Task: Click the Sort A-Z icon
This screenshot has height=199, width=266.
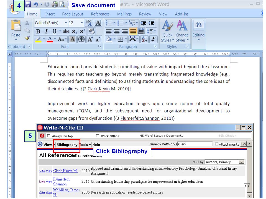Action: [x=144, y=39]
